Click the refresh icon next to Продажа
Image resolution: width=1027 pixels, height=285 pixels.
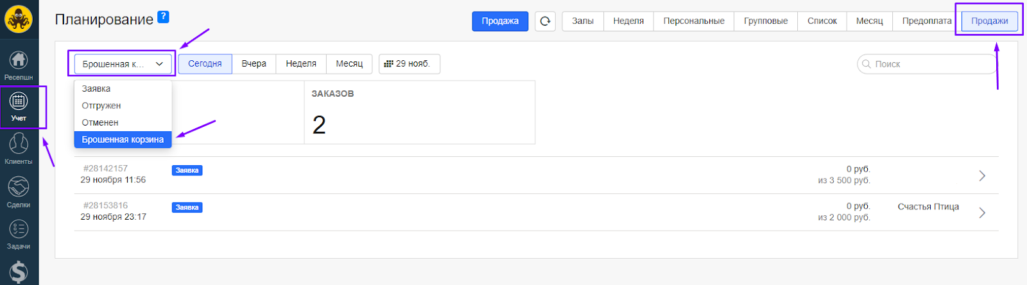coord(545,21)
